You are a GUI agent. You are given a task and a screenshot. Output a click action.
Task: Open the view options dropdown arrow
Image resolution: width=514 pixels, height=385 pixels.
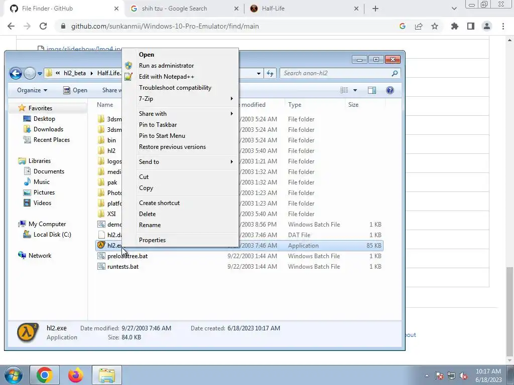(355, 90)
